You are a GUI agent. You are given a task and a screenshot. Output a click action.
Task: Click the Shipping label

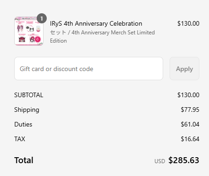click(x=27, y=110)
